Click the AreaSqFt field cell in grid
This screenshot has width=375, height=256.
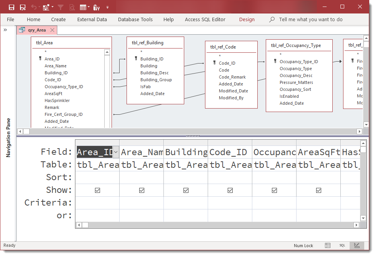coord(318,152)
